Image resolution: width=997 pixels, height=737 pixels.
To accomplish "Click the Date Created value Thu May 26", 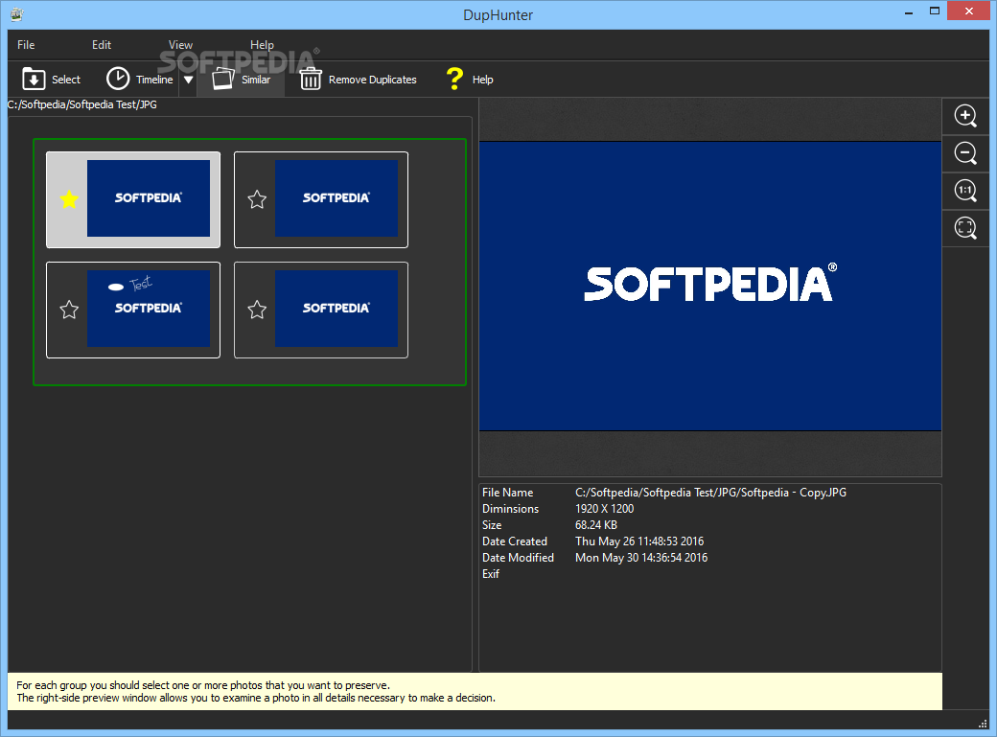I will tap(639, 541).
